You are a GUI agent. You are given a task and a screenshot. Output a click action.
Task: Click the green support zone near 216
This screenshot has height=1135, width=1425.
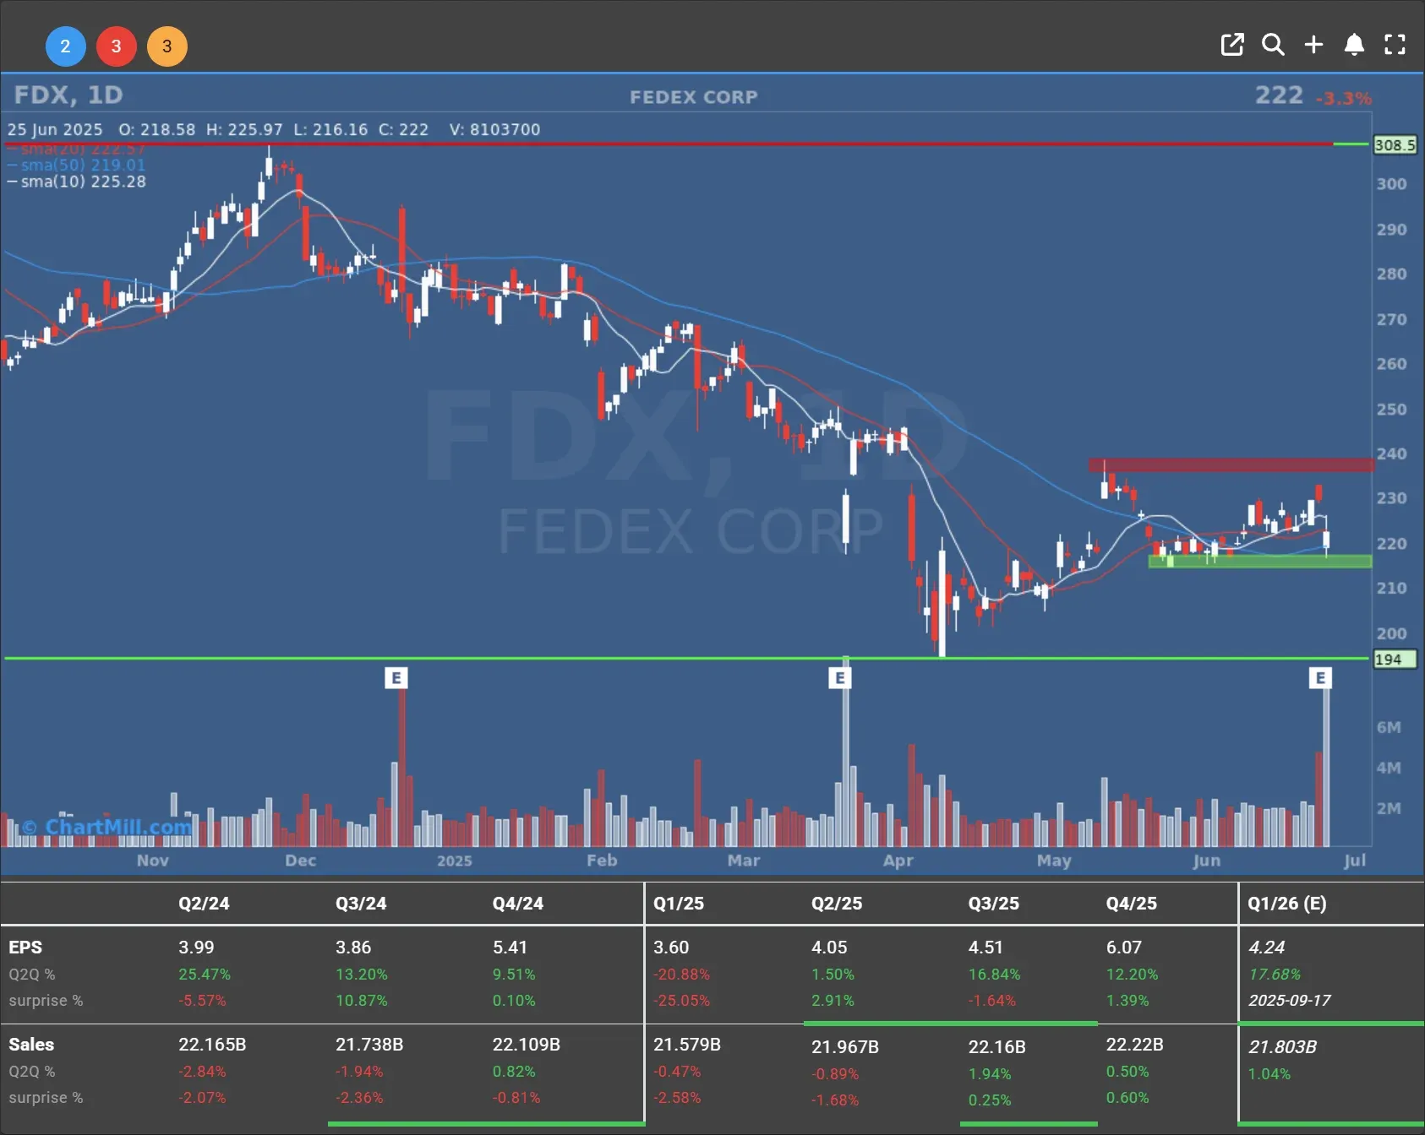pos(1260,561)
